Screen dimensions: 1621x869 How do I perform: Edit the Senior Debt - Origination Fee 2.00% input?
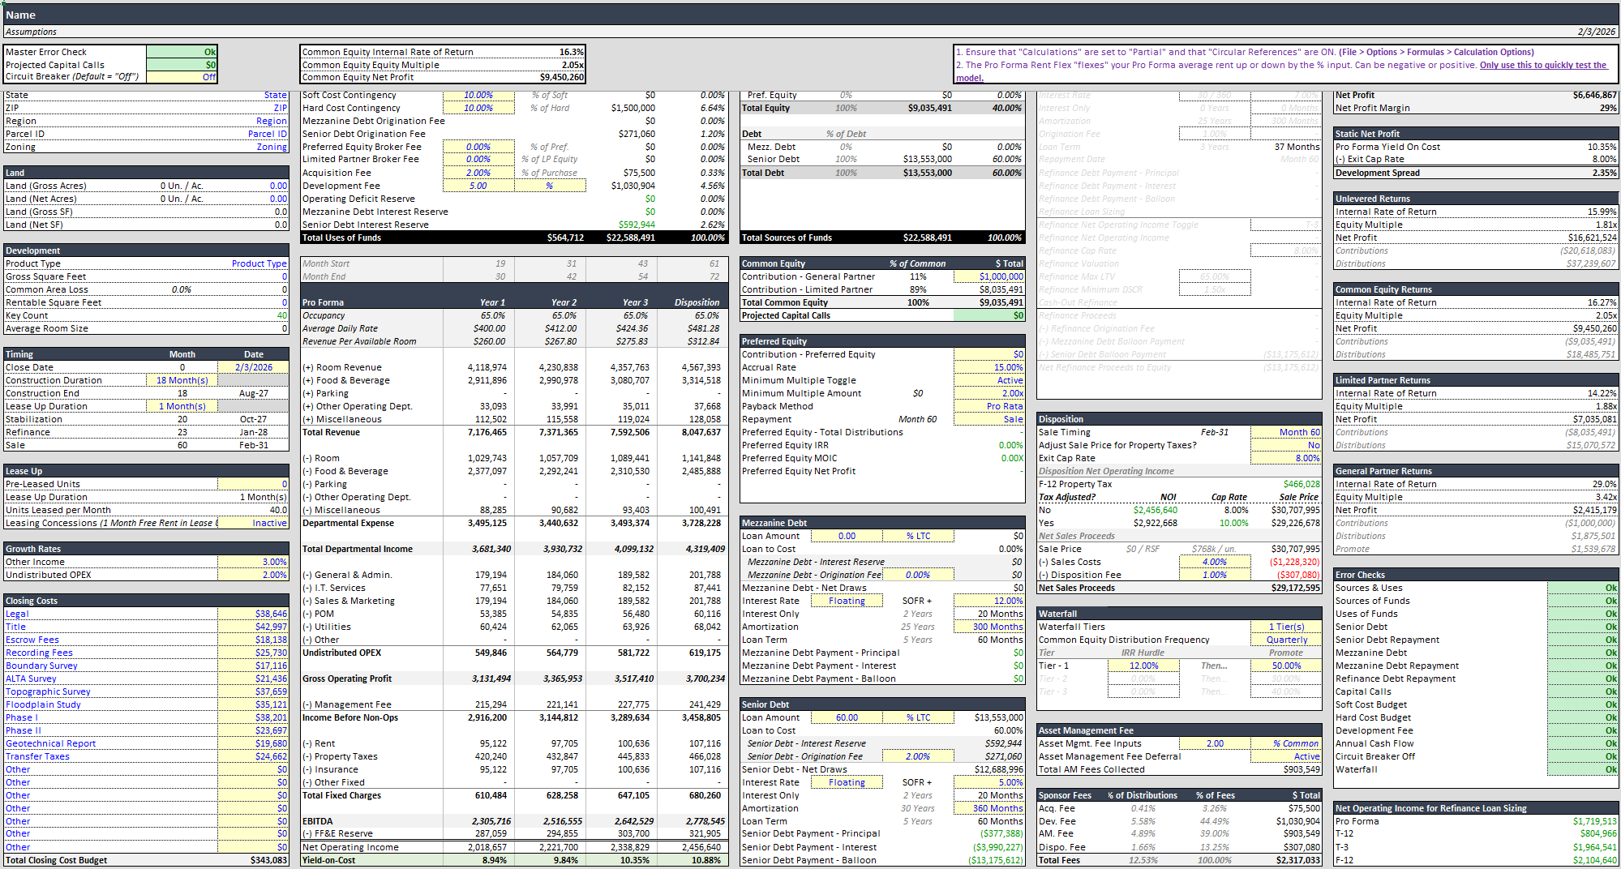[918, 756]
